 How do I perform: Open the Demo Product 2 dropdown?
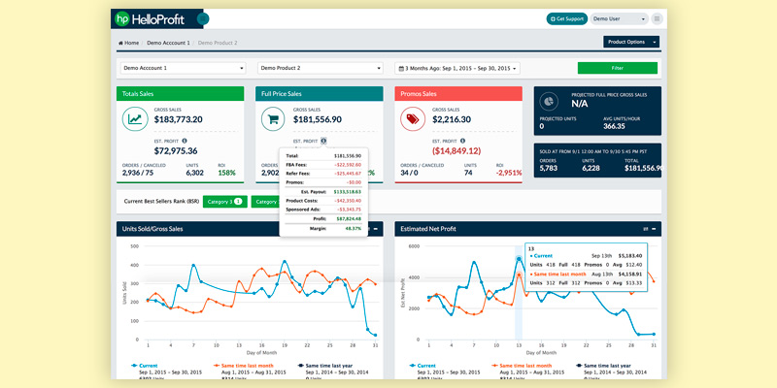[x=321, y=68]
